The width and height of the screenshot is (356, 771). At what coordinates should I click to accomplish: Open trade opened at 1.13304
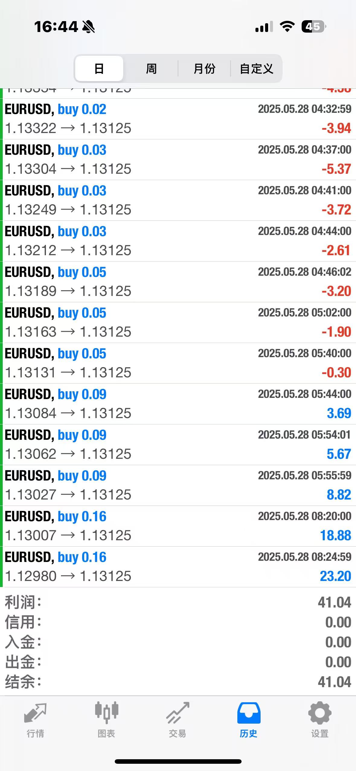click(x=178, y=160)
